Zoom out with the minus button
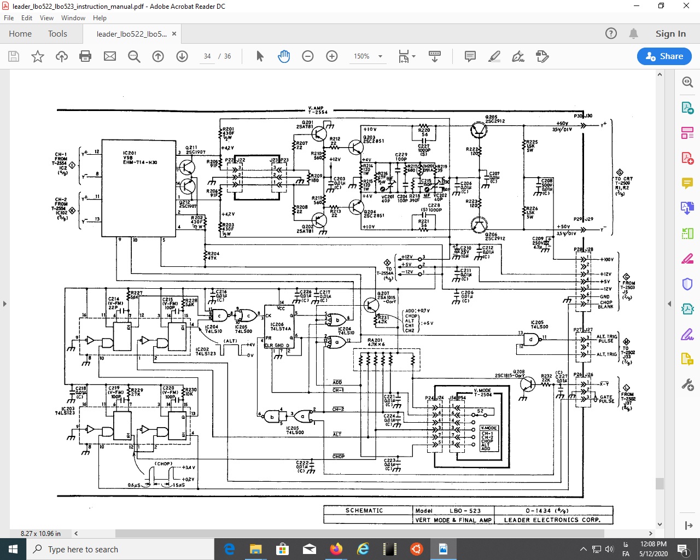Image resolution: width=700 pixels, height=560 pixels. [308, 56]
